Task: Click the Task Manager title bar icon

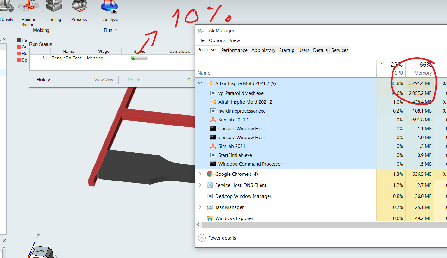Action: tap(201, 31)
